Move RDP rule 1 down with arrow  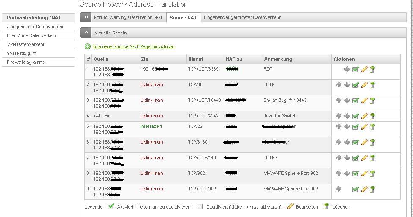pyautogui.click(x=347, y=69)
